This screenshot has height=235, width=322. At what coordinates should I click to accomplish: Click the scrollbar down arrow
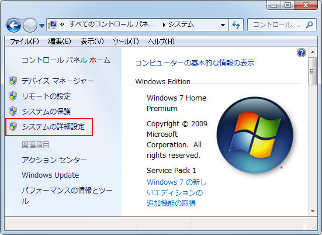(x=313, y=211)
